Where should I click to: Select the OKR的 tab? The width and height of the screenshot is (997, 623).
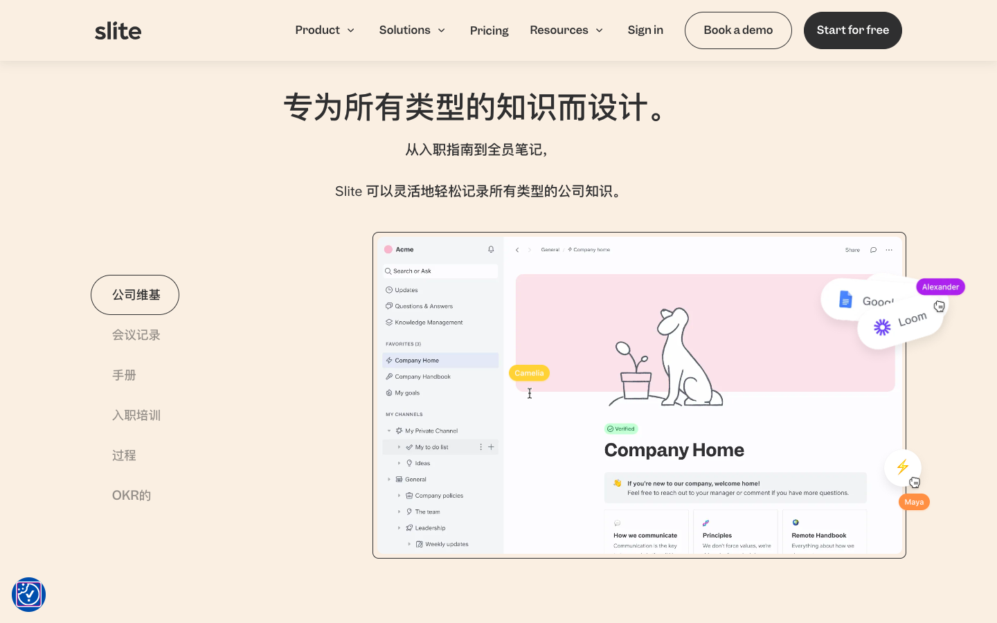pos(132,496)
